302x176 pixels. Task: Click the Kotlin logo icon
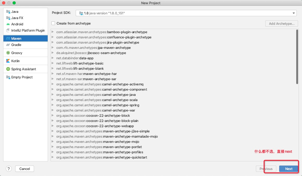[x=8, y=61]
